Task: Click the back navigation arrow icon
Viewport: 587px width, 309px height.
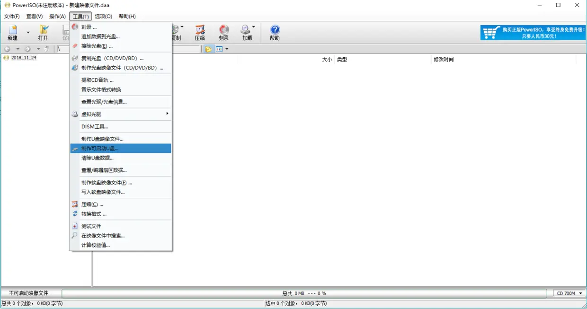Action: point(7,49)
